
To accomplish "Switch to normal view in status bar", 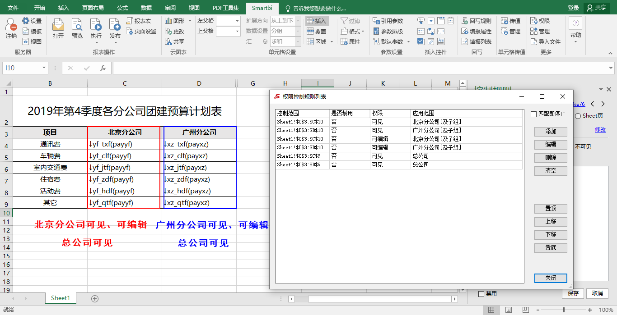I will point(491,310).
